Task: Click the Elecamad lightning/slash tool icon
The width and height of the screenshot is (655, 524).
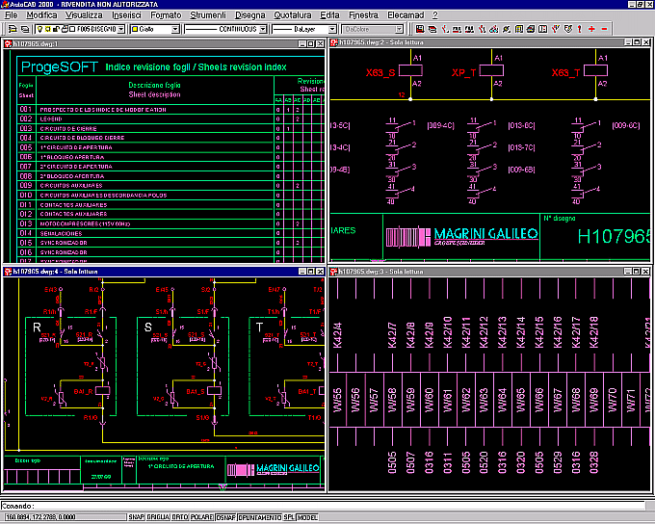Action: click(506, 29)
